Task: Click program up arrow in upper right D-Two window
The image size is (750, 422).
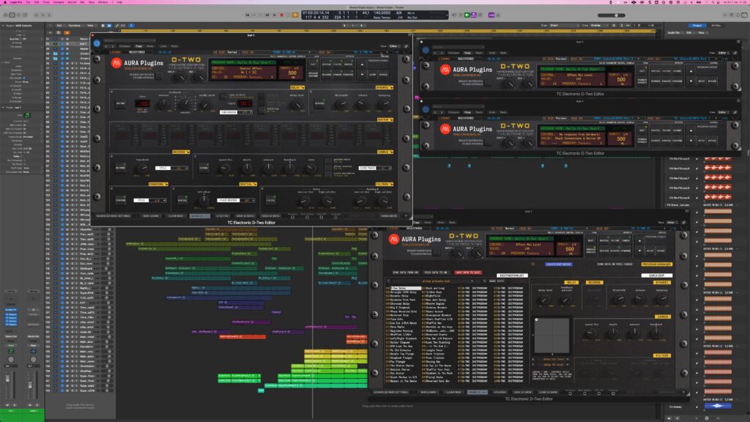Action: (691, 71)
